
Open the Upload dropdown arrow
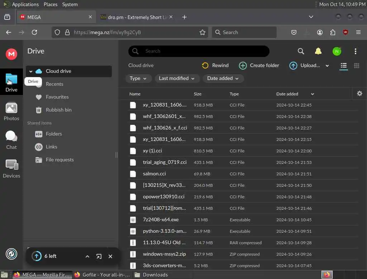[327, 66]
